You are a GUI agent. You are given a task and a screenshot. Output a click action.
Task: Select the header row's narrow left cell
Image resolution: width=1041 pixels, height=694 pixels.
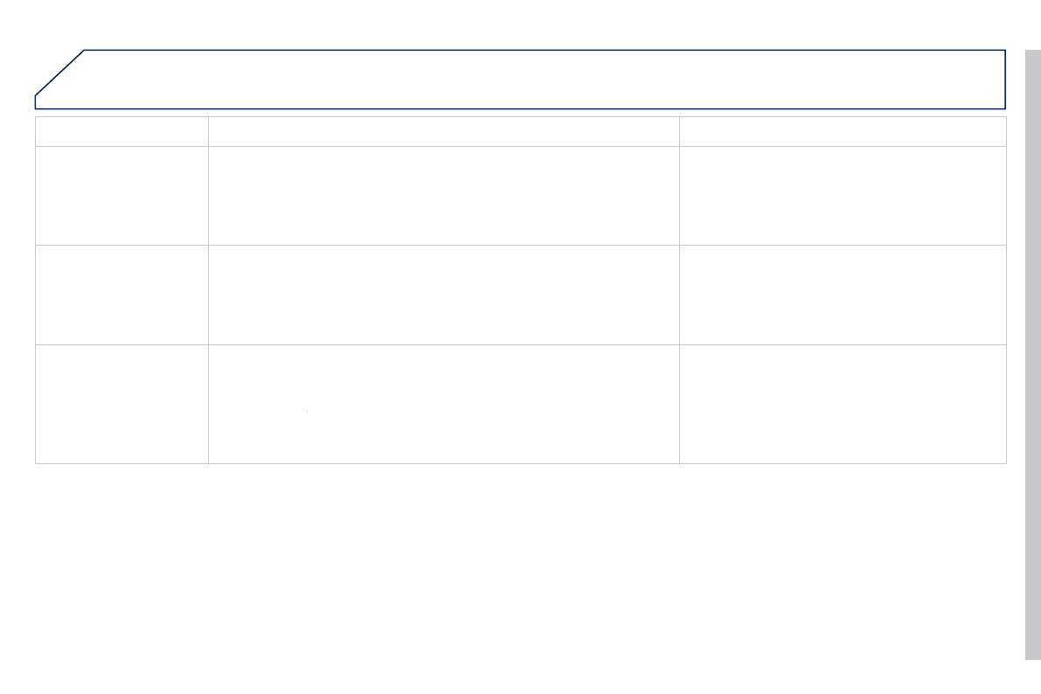pyautogui.click(x=121, y=131)
